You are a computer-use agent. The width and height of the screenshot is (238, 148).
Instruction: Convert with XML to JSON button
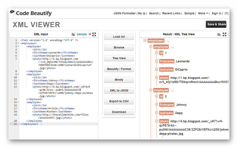(119, 90)
